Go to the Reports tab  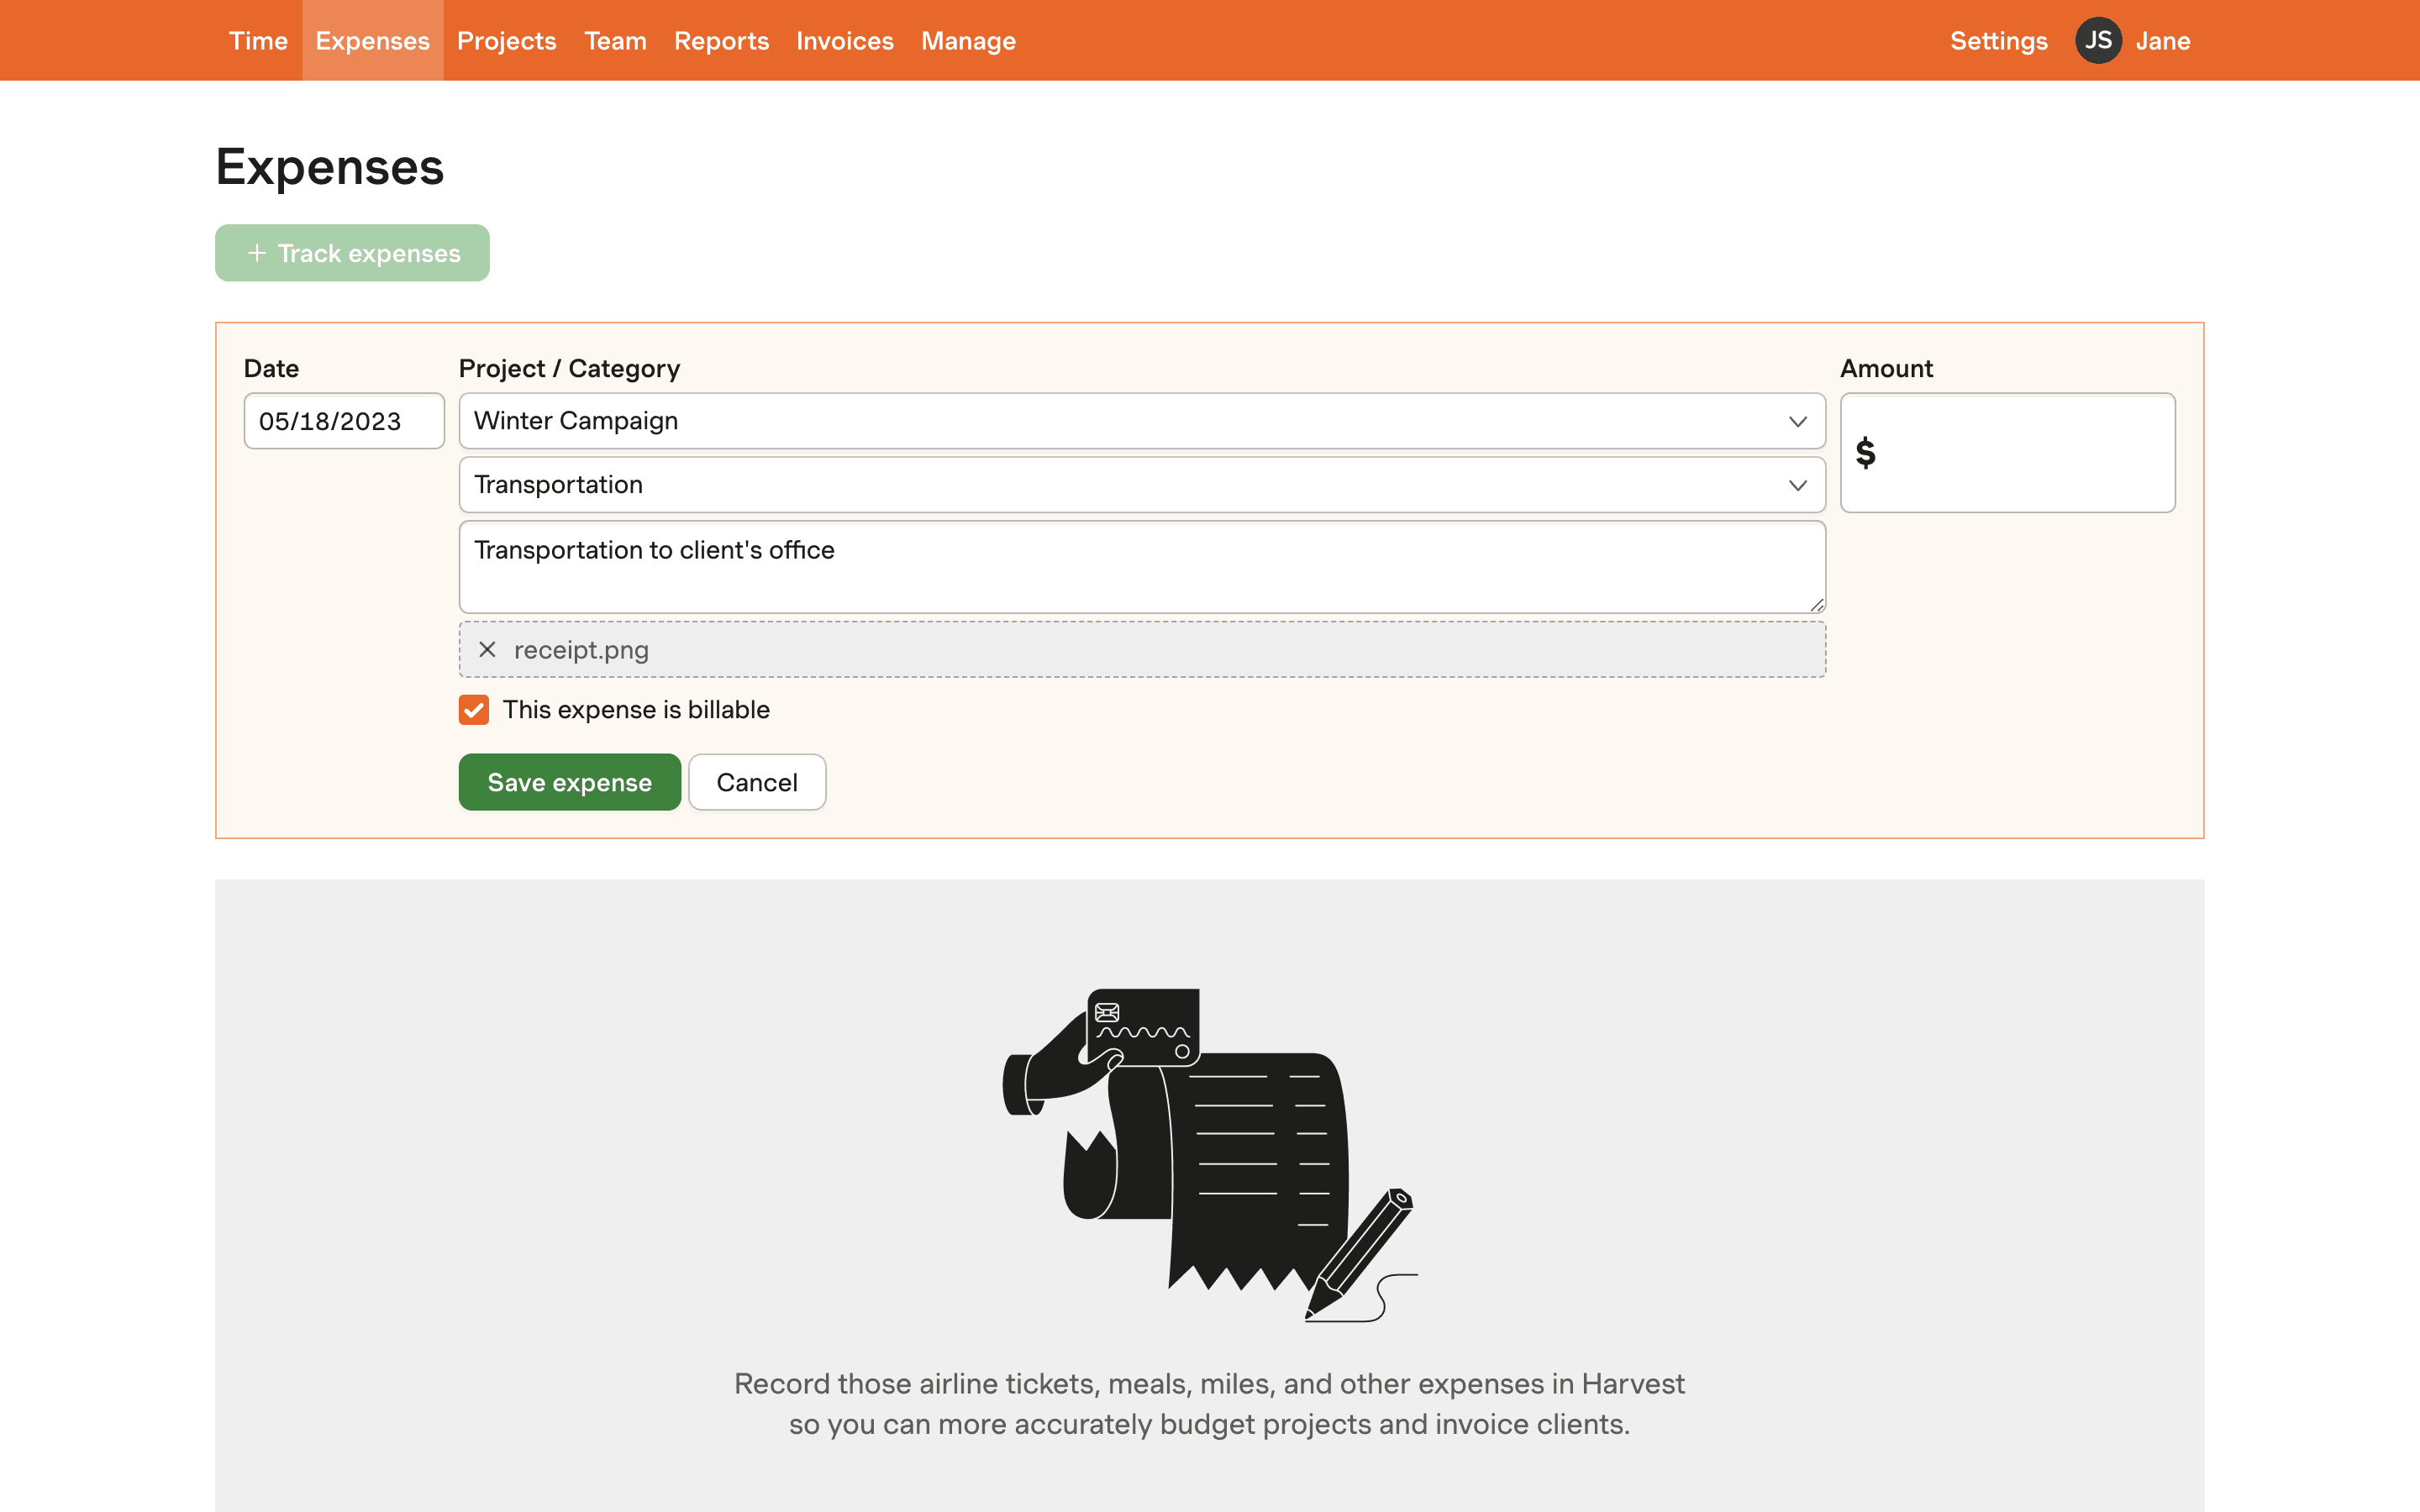(721, 41)
